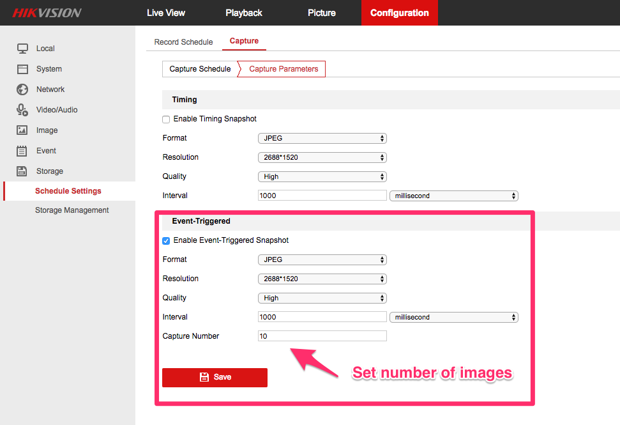The width and height of the screenshot is (620, 425).
Task: Click the Network globe icon
Action: click(22, 89)
